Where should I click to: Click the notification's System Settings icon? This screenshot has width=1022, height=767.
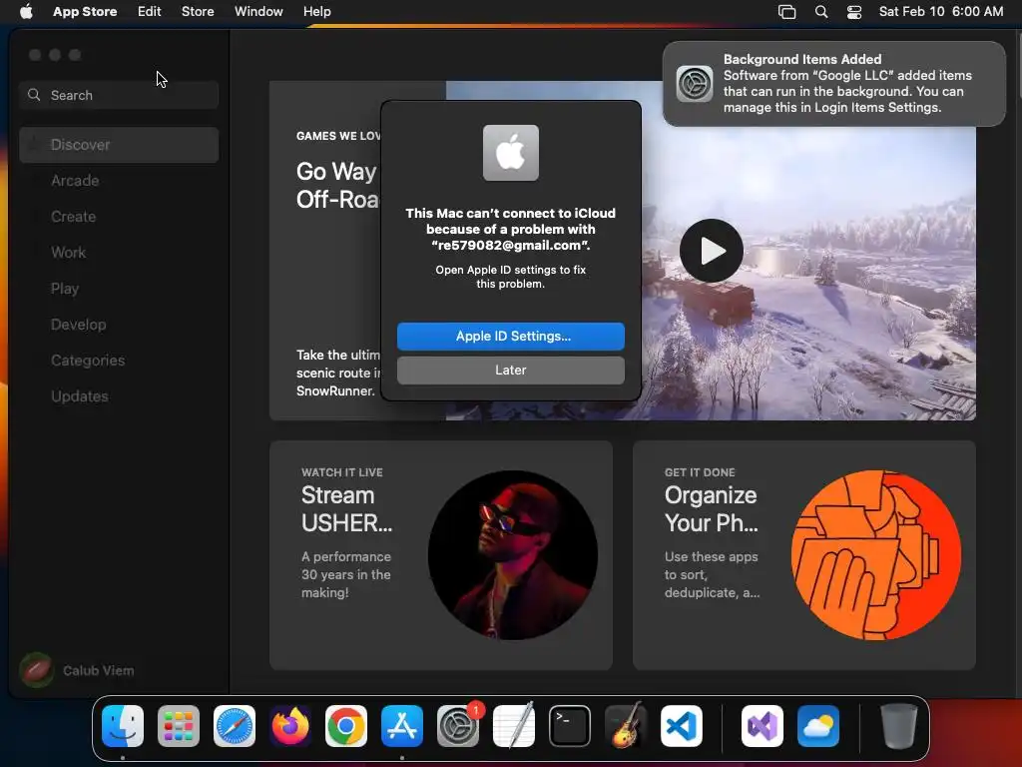click(x=695, y=84)
